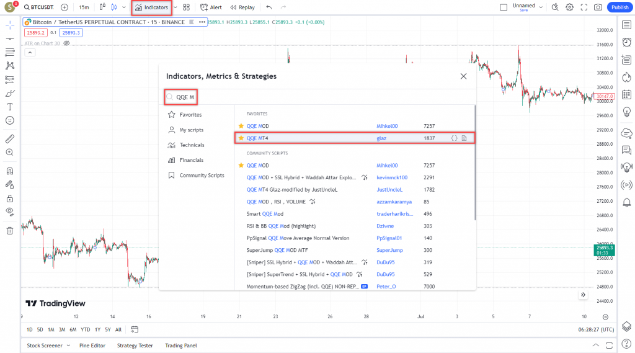The width and height of the screenshot is (635, 353).
Task: Open author kevinmck100 profile
Action: coord(392,177)
